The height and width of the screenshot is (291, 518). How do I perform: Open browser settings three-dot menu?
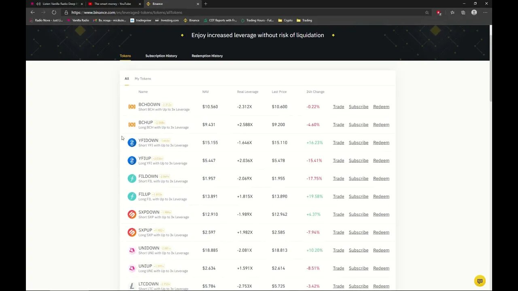coord(485,13)
